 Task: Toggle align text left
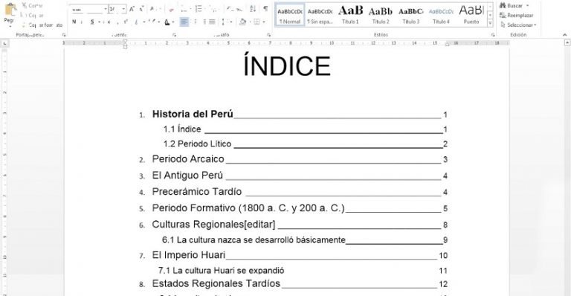point(184,22)
